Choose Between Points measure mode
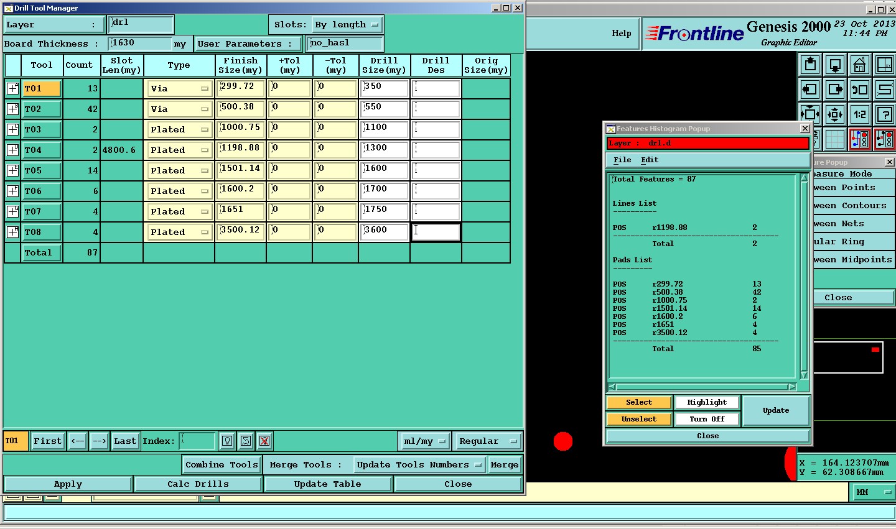This screenshot has height=529, width=896. point(854,188)
